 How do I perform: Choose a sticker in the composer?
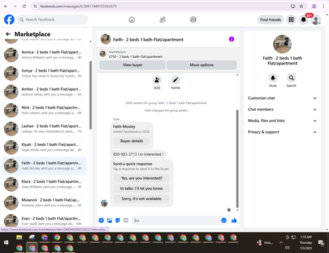[118, 220]
